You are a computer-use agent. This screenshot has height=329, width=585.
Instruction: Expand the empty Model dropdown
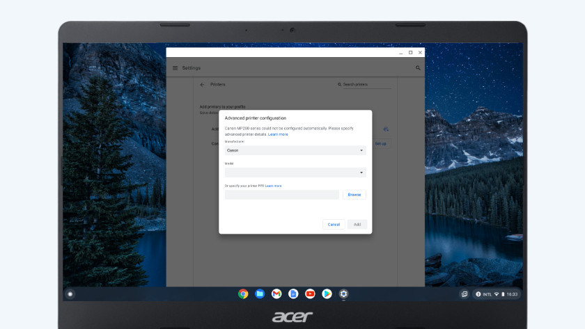click(295, 172)
